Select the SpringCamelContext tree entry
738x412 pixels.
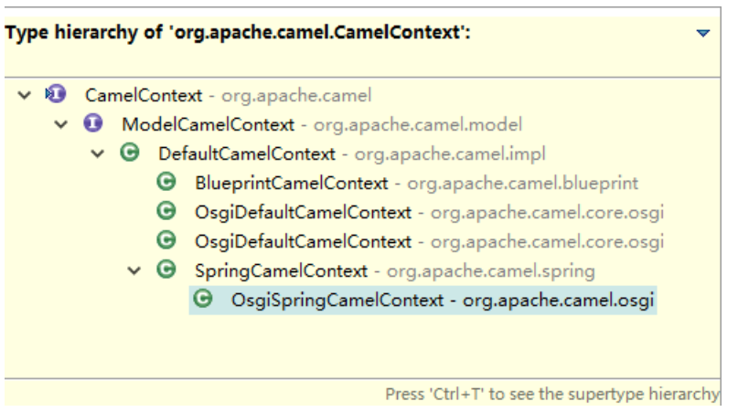point(281,270)
